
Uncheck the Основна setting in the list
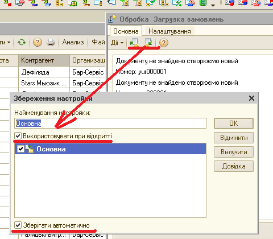(20, 149)
